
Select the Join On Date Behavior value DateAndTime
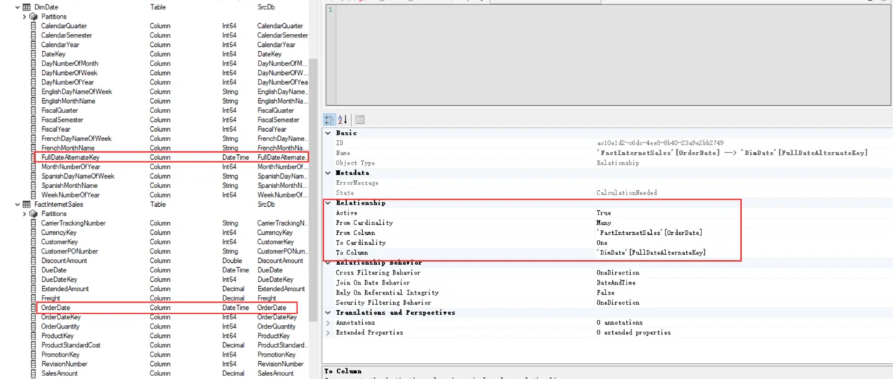tap(616, 282)
